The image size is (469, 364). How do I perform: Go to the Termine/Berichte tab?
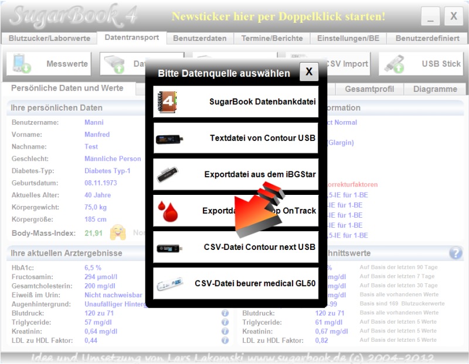[x=272, y=39]
